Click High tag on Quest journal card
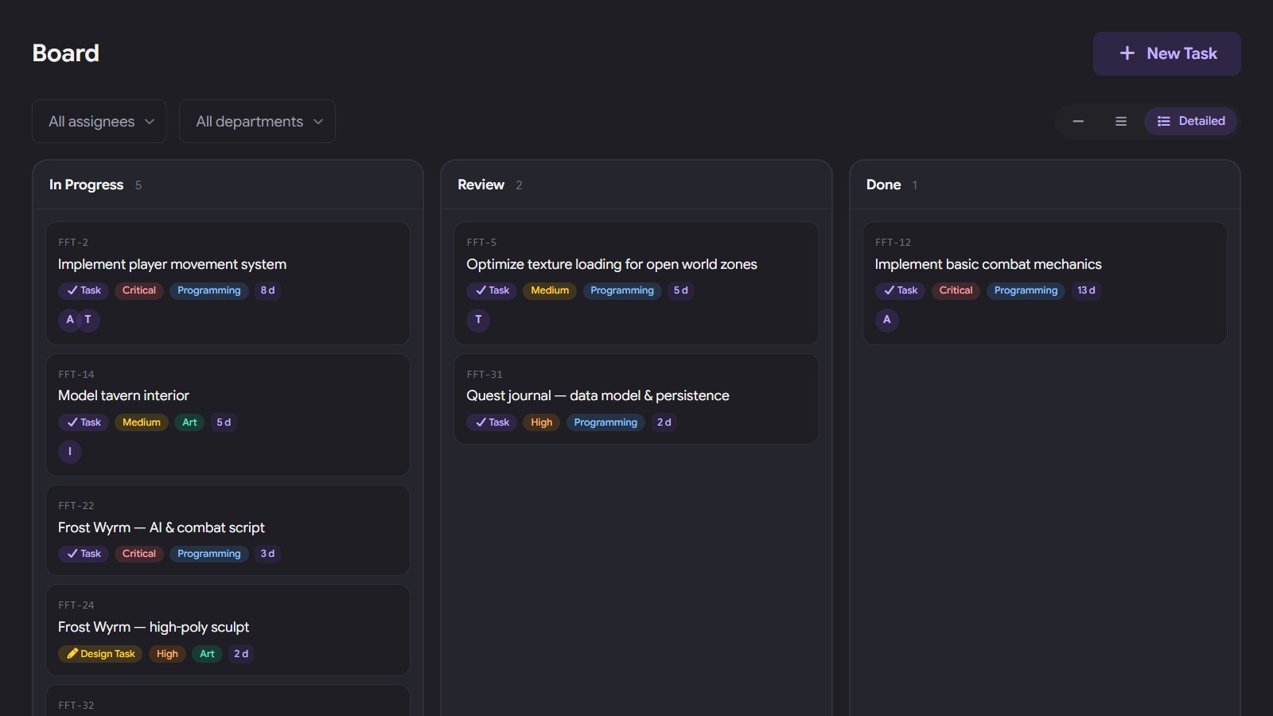 542,422
